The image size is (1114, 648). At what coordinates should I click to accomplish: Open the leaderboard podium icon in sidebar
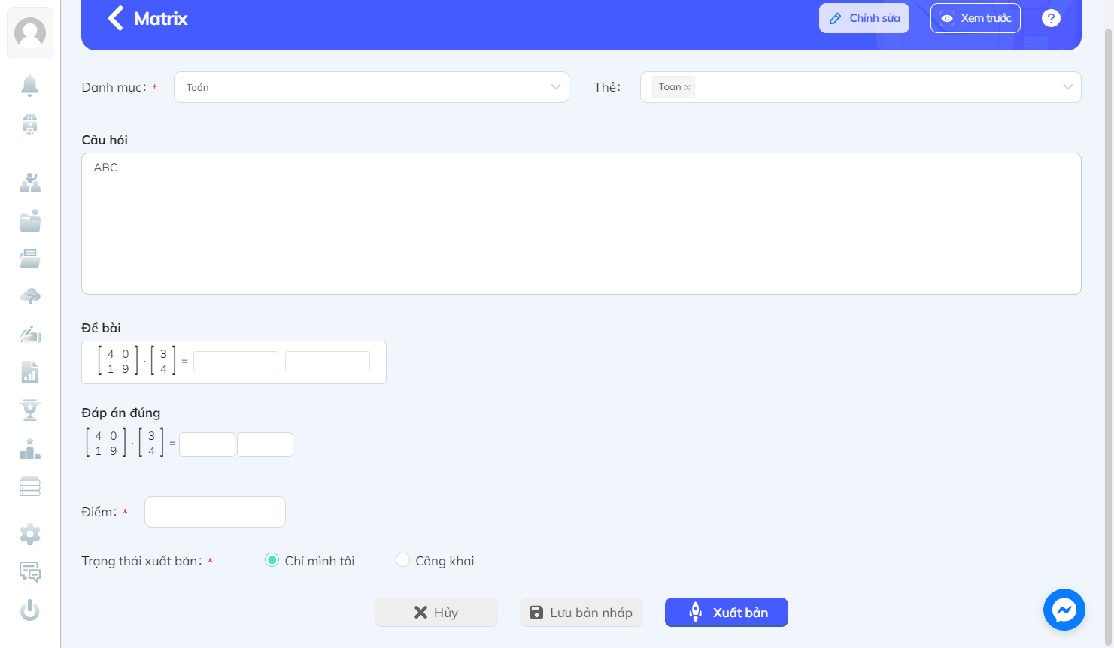pos(30,449)
